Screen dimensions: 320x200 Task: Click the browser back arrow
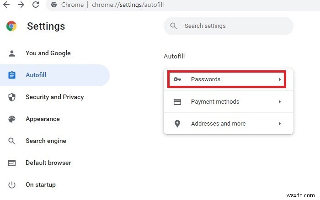(x=7, y=5)
